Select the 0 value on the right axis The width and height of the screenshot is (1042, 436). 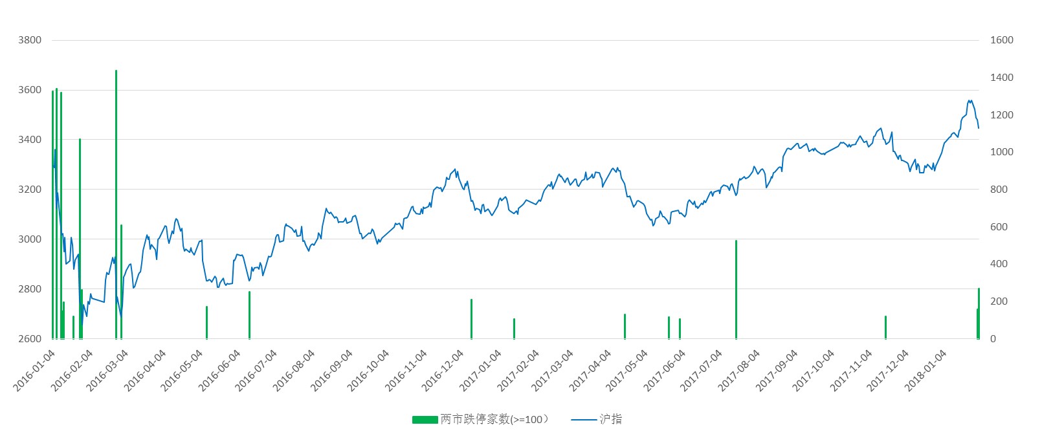[x=993, y=339]
